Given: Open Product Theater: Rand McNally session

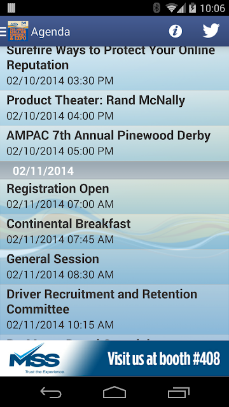Looking at the screenshot, I should (x=114, y=108).
